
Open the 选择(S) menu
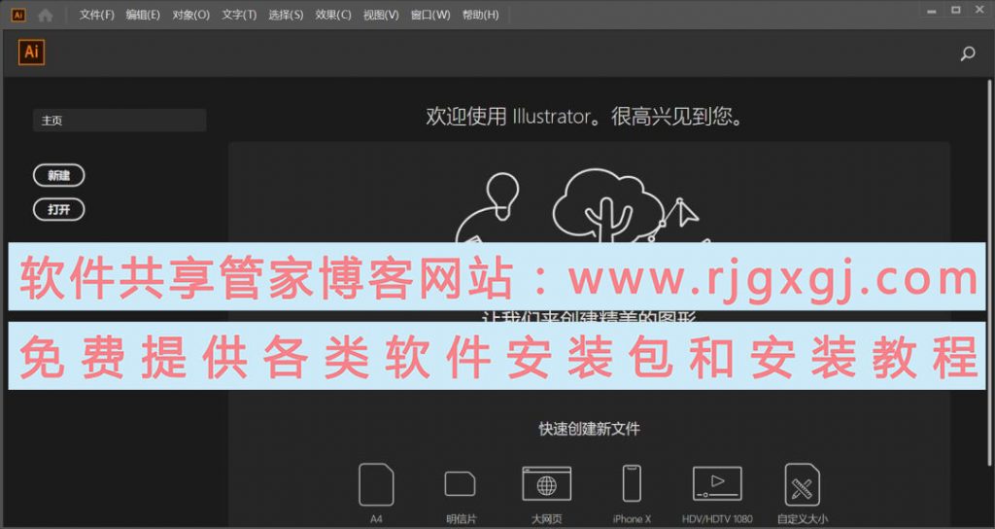tap(286, 15)
